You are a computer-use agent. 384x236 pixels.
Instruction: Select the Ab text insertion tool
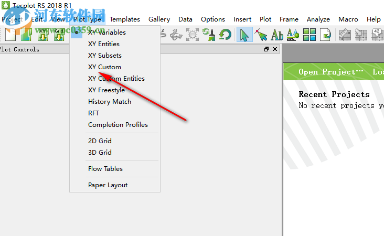tap(277, 35)
